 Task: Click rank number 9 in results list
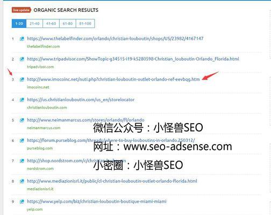pos(13,202)
